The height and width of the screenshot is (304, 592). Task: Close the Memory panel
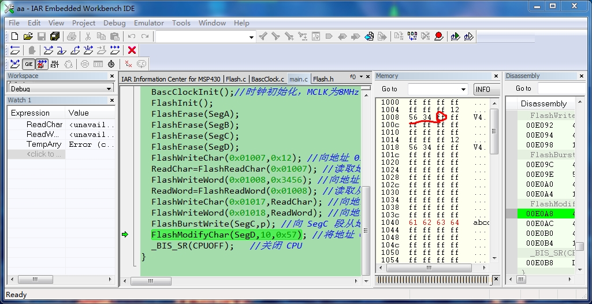[496, 76]
